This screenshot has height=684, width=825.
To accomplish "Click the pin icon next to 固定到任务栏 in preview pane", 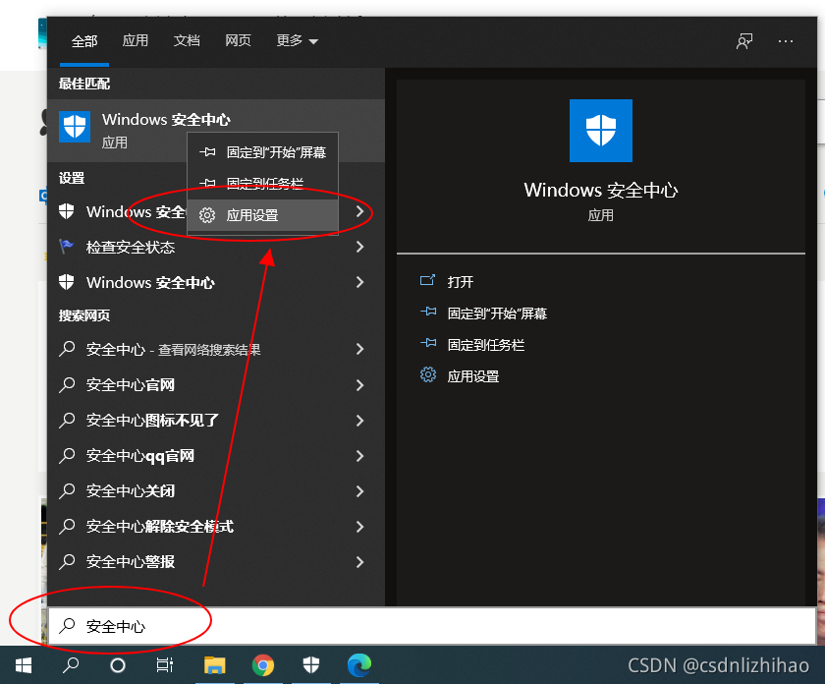I will coord(428,344).
